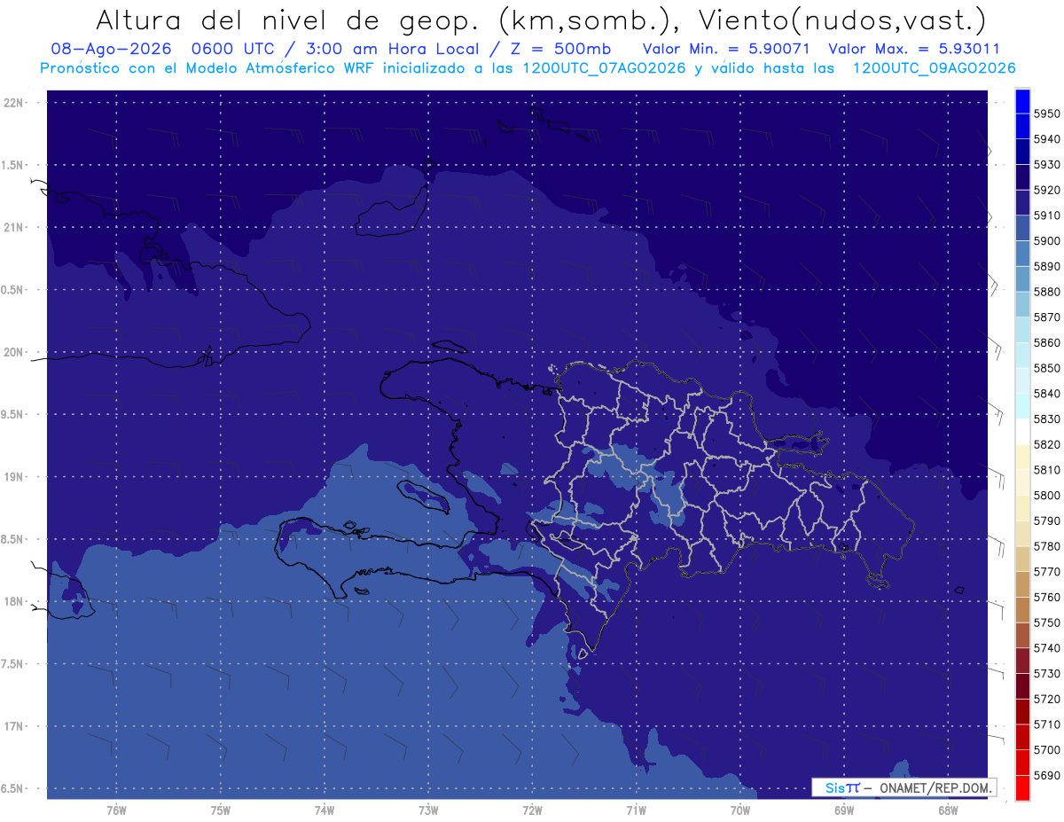This screenshot has width=1064, height=822.
Task: Click the '22N' latitude label
Action: [13, 102]
